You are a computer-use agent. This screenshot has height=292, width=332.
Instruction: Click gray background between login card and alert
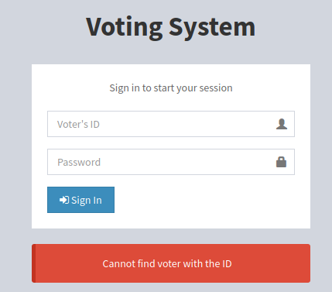(171, 236)
